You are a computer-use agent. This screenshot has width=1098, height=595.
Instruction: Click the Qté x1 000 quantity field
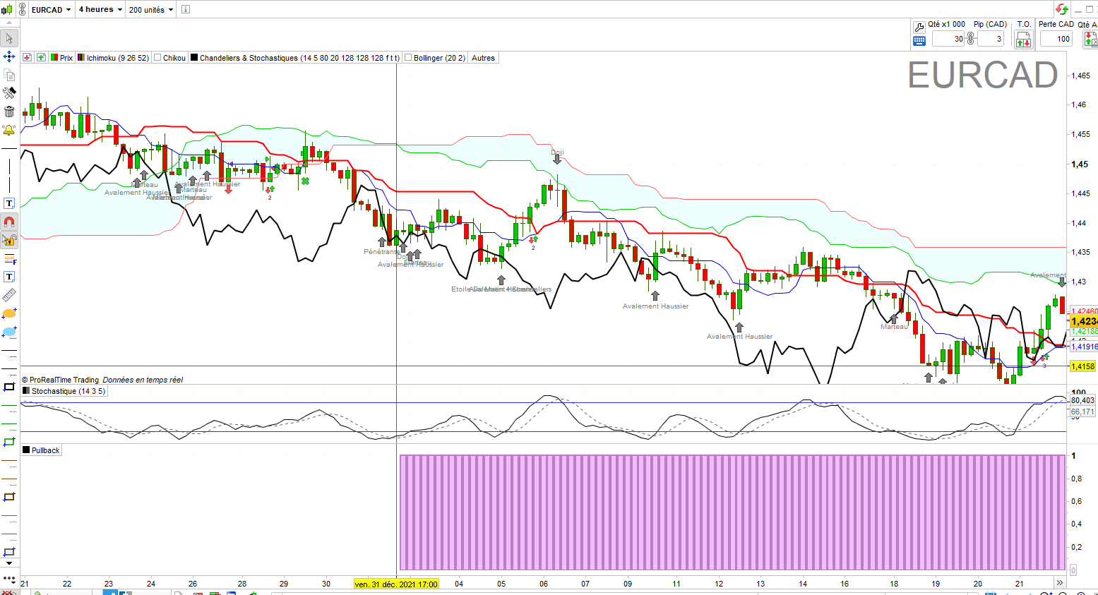(948, 39)
